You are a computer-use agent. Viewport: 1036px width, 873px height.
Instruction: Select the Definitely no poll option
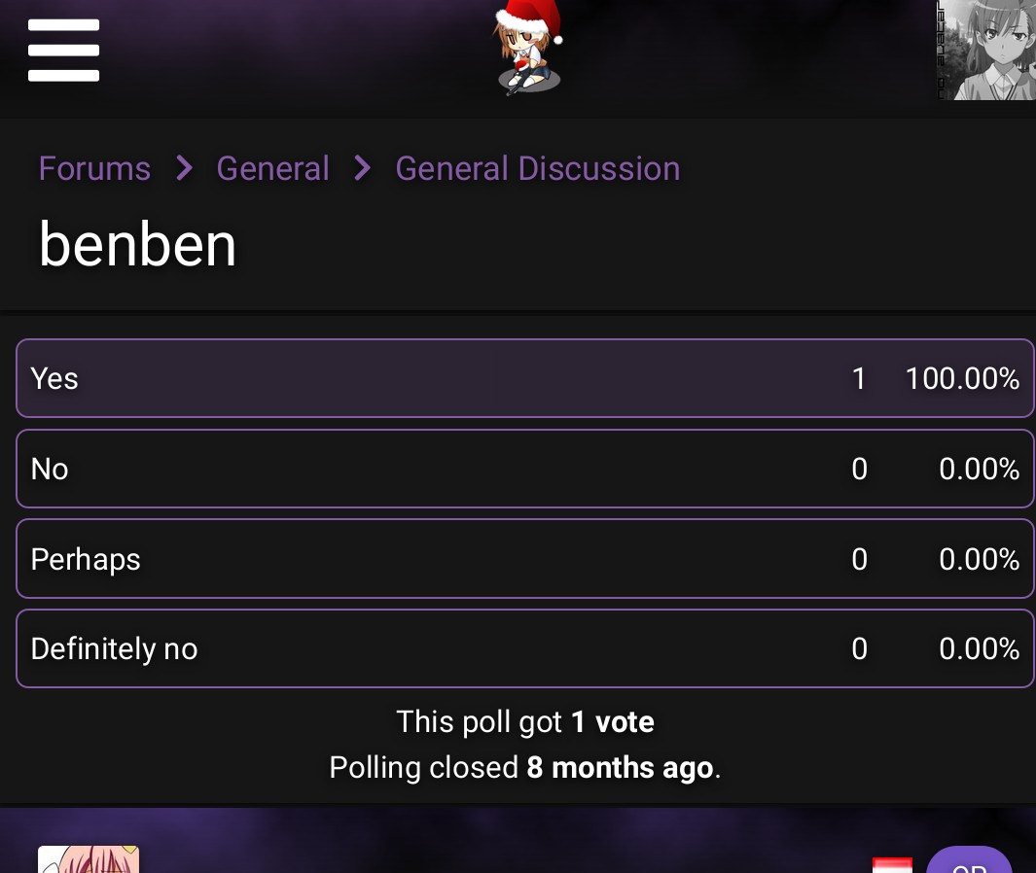point(524,648)
